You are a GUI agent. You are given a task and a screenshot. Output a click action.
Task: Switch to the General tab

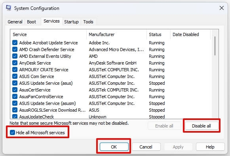(15, 22)
